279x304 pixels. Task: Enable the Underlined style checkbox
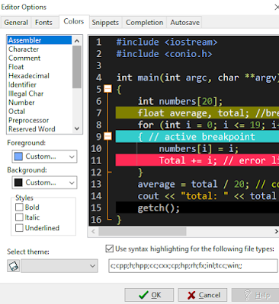(x=19, y=228)
